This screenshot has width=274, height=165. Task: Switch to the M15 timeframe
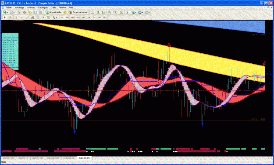73,17
